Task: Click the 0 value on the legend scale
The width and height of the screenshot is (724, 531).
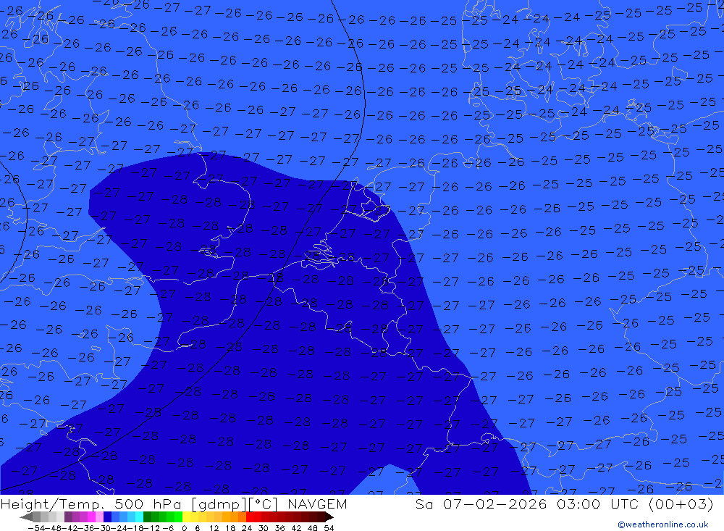Action: click(184, 528)
